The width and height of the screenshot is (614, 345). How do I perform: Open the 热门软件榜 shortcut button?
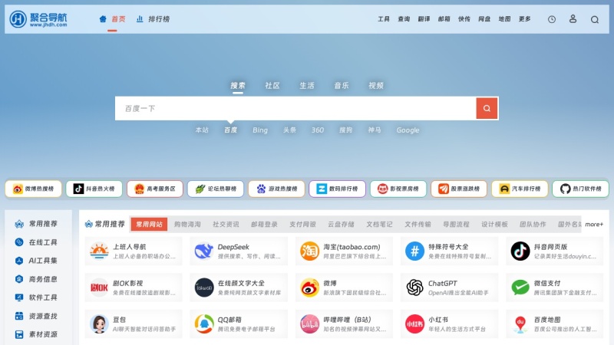(x=580, y=189)
